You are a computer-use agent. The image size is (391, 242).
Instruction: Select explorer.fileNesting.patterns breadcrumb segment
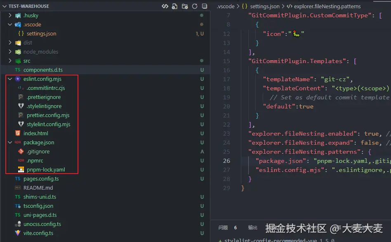tap(327, 6)
